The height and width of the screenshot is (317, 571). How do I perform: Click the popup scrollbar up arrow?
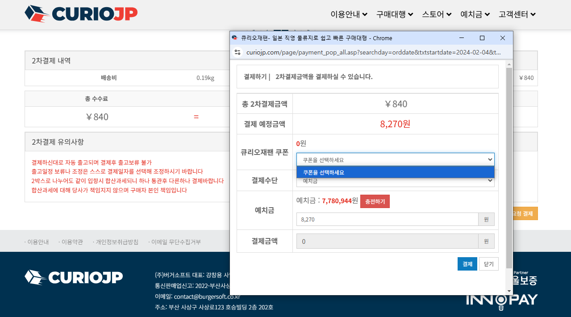coord(509,65)
